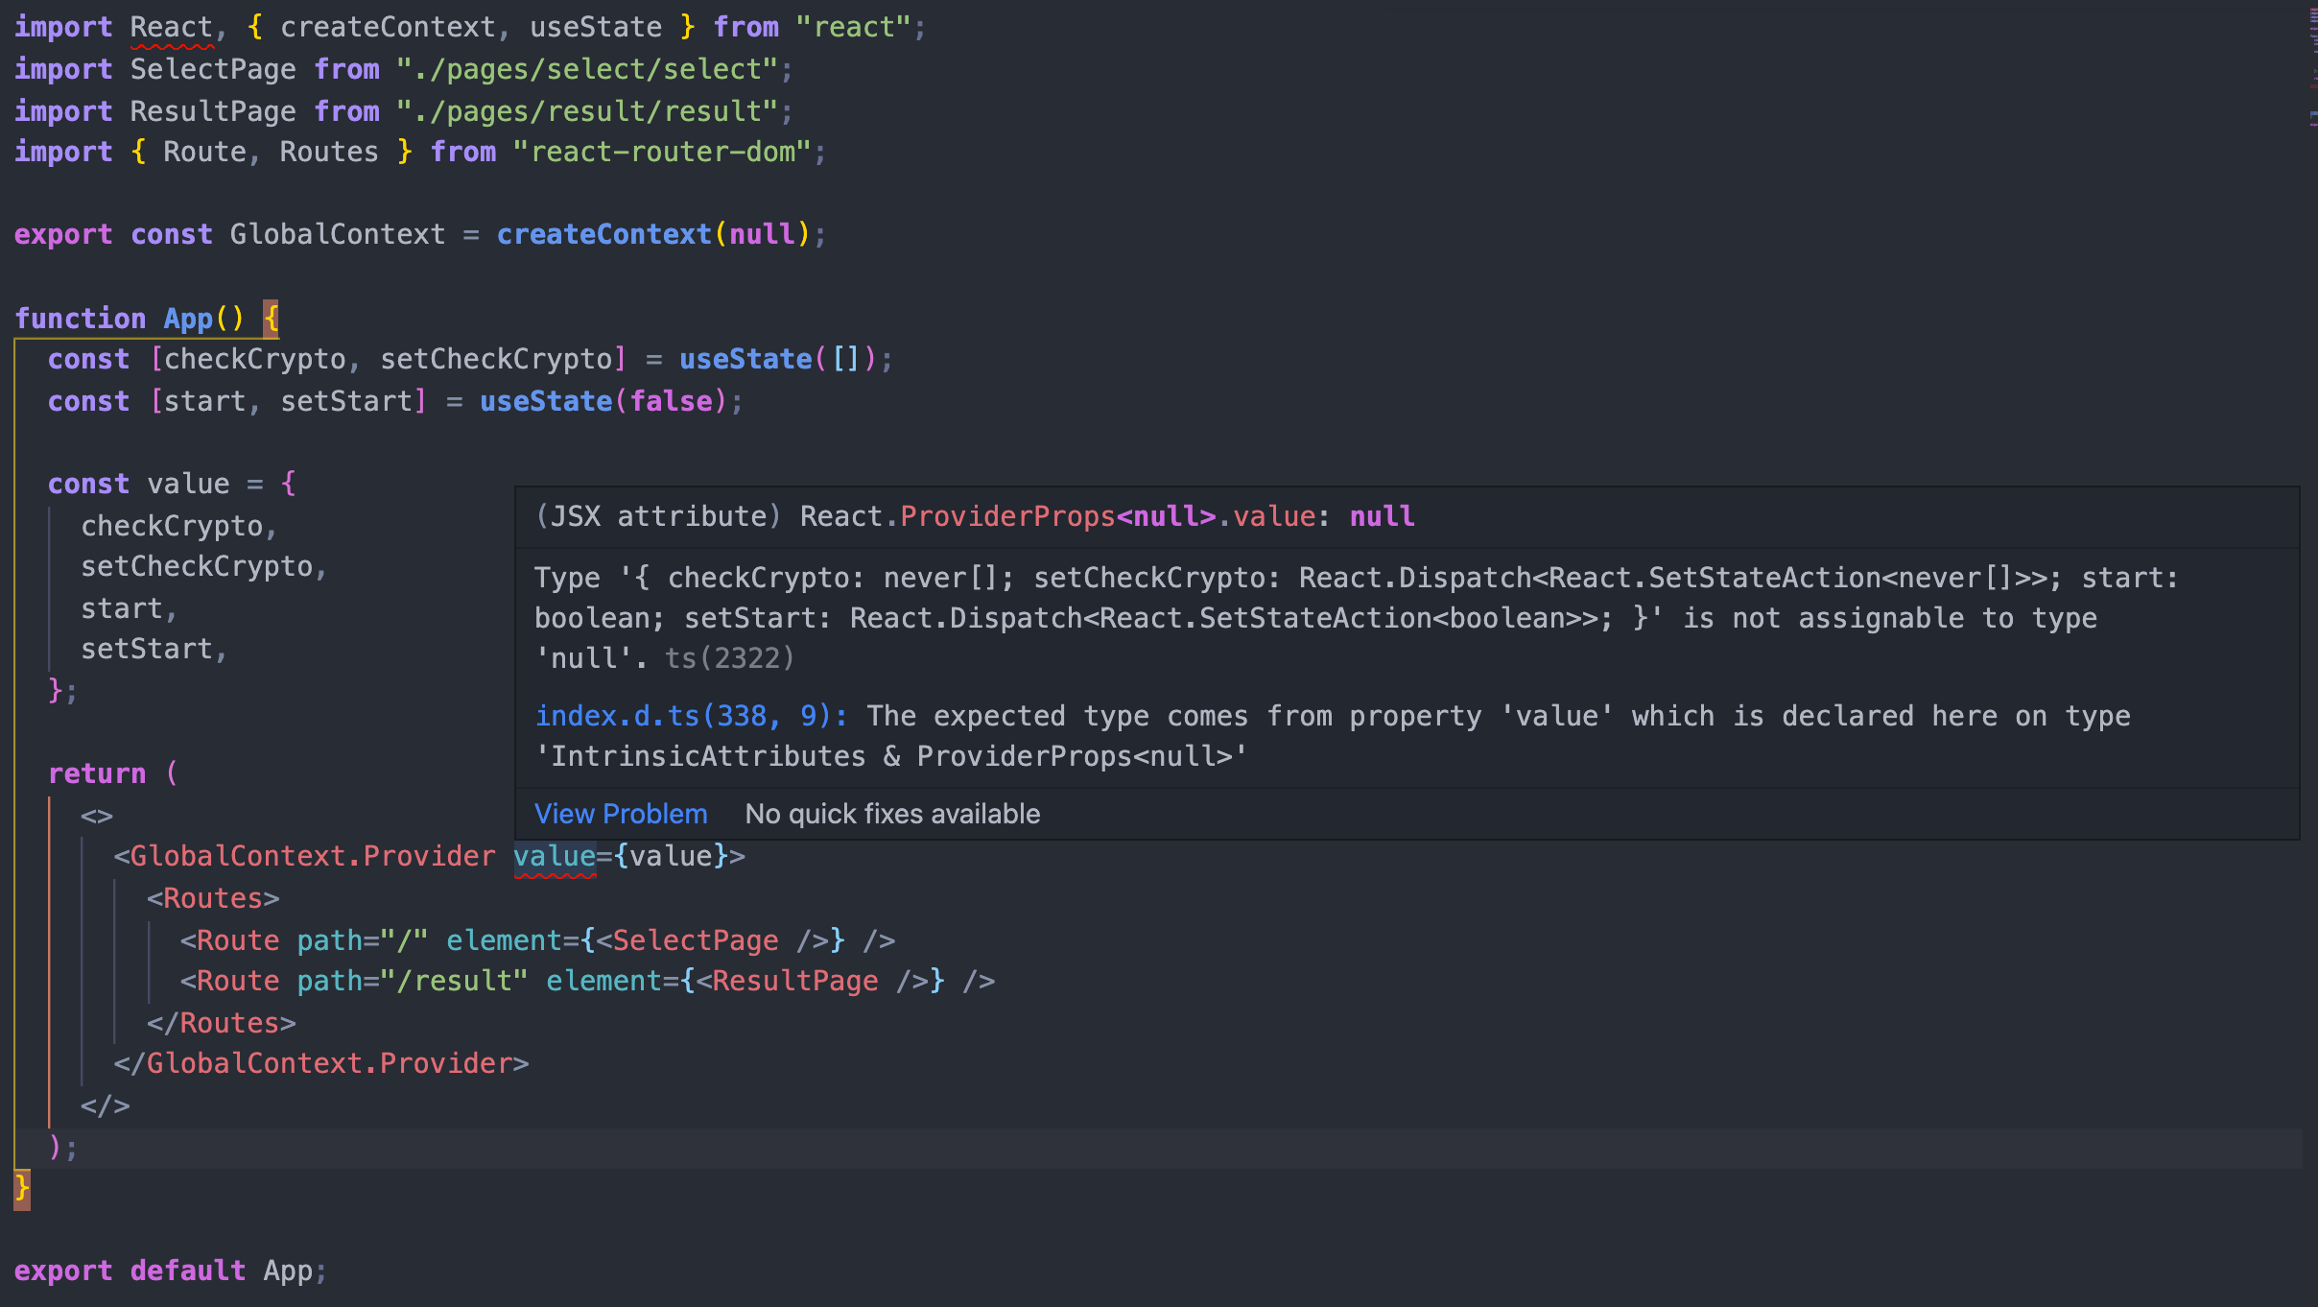Image resolution: width=2318 pixels, height=1307 pixels.
Task: Click the "./pages/select/select" import path
Action: click(x=587, y=69)
